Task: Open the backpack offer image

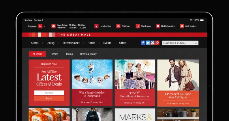Action: click(92, 114)
